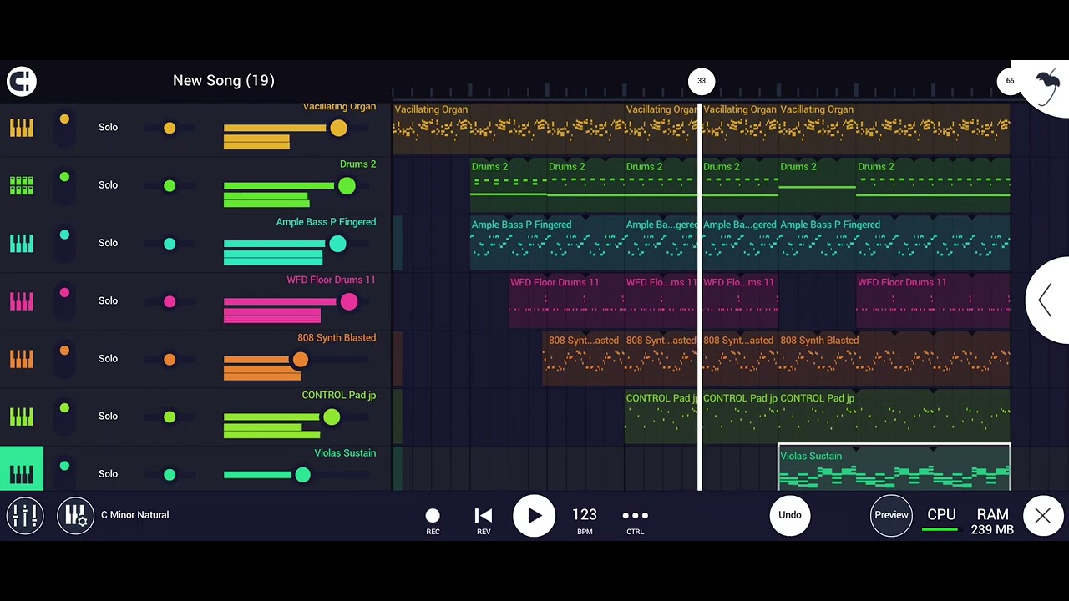Click the RAM 239 MB readout

(992, 521)
